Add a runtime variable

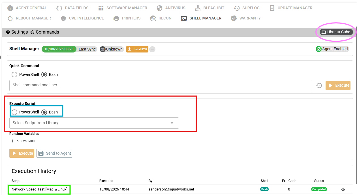tap(23, 141)
